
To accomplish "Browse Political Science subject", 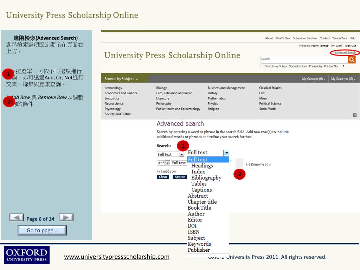I will pyautogui.click(x=270, y=104).
